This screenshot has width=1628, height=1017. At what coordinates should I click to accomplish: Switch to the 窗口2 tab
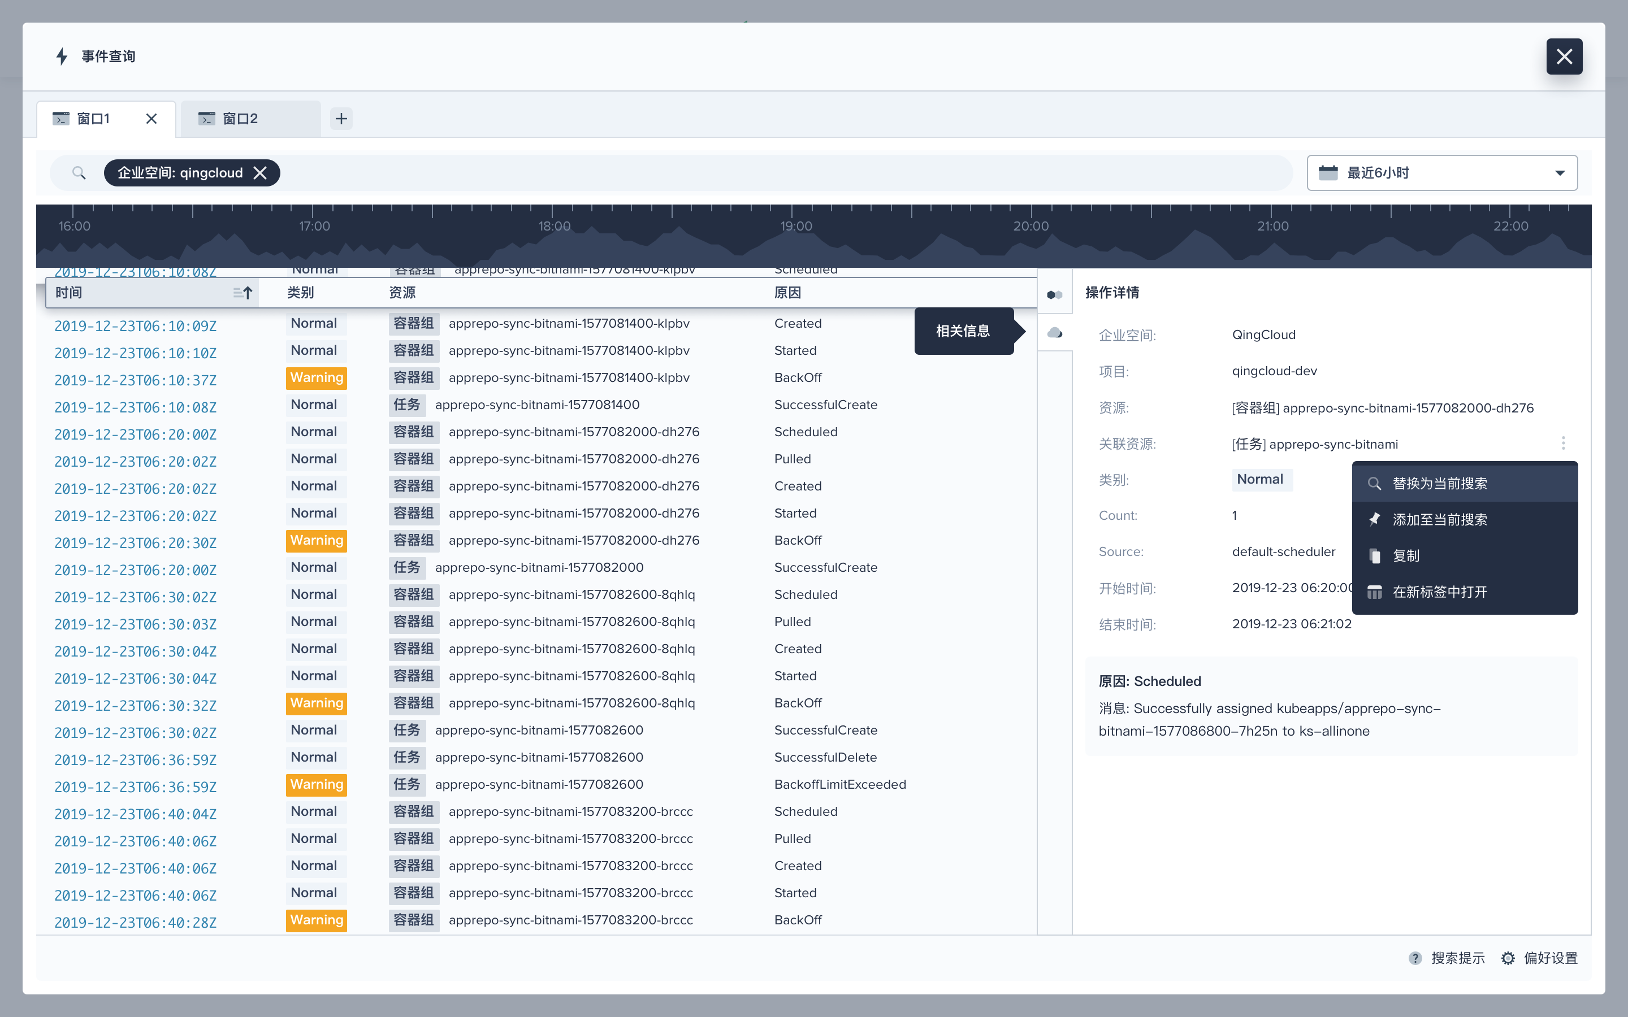click(x=240, y=119)
